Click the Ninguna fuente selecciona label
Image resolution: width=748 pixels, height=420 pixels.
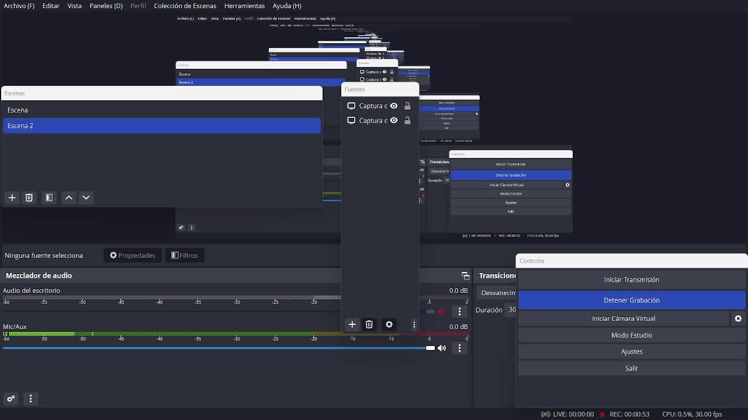click(44, 256)
